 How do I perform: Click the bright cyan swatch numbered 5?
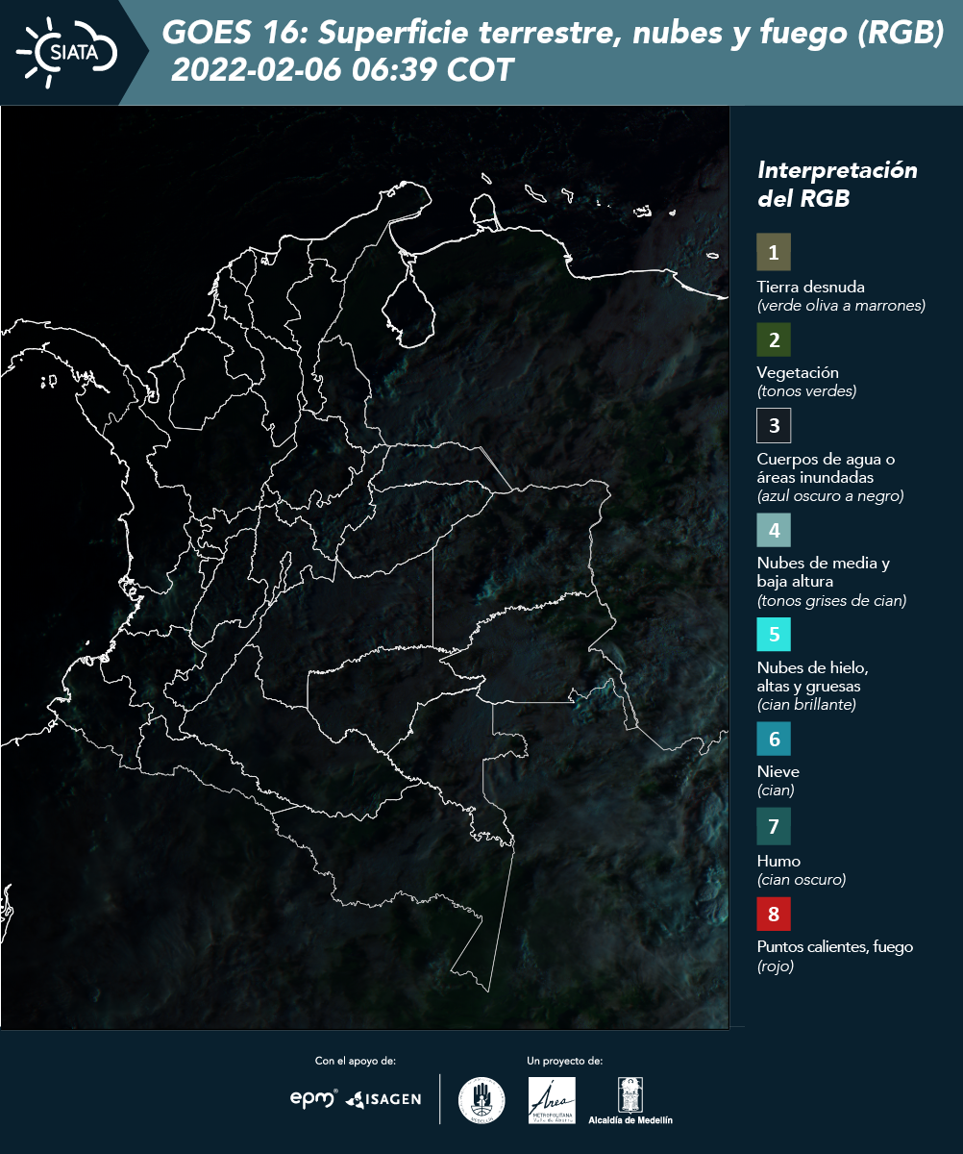click(x=774, y=635)
